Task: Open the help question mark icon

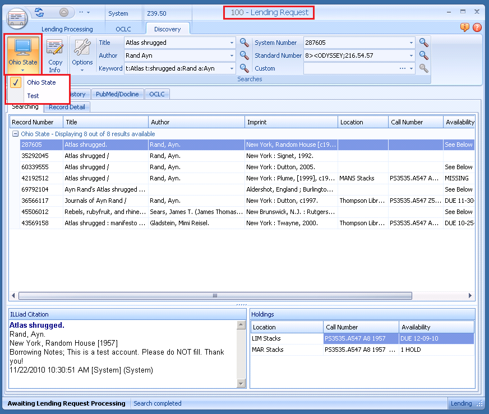Action: (477, 27)
